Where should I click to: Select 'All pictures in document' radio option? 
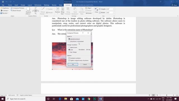(69, 41)
